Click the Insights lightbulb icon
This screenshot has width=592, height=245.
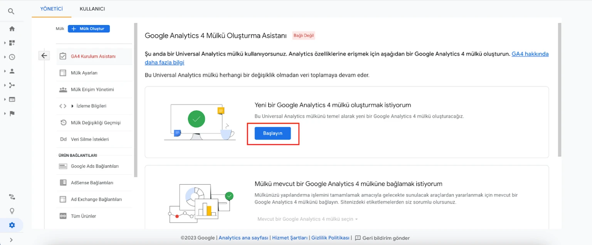(x=12, y=211)
